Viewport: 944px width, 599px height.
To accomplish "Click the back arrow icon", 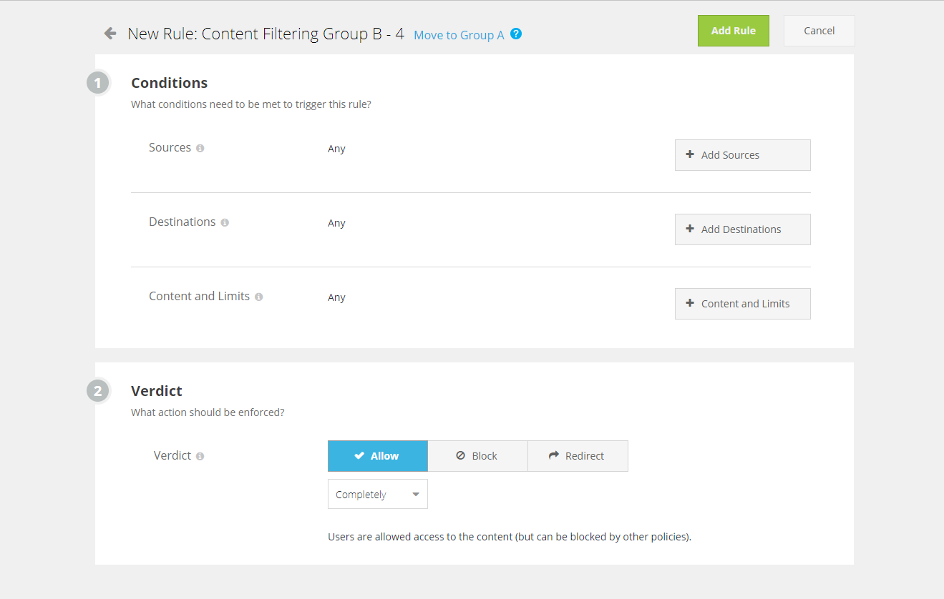I will [x=110, y=33].
